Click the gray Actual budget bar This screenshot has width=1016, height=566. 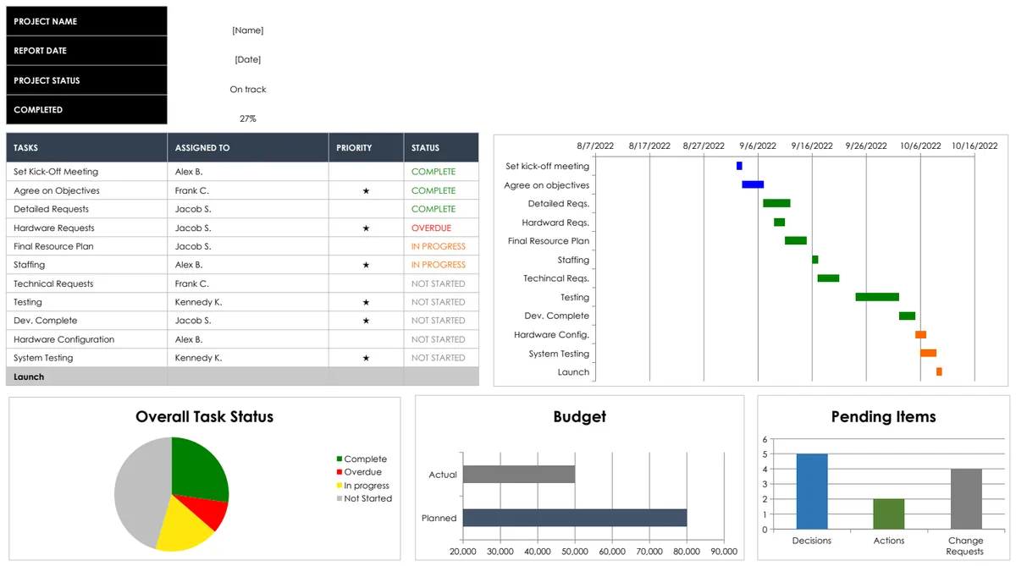coord(519,475)
